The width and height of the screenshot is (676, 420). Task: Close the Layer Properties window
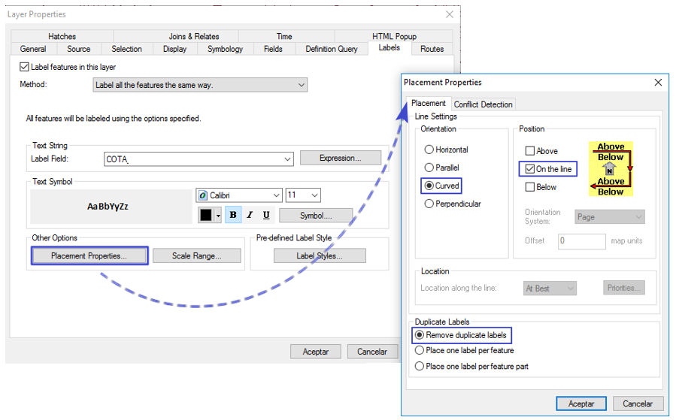[450, 14]
